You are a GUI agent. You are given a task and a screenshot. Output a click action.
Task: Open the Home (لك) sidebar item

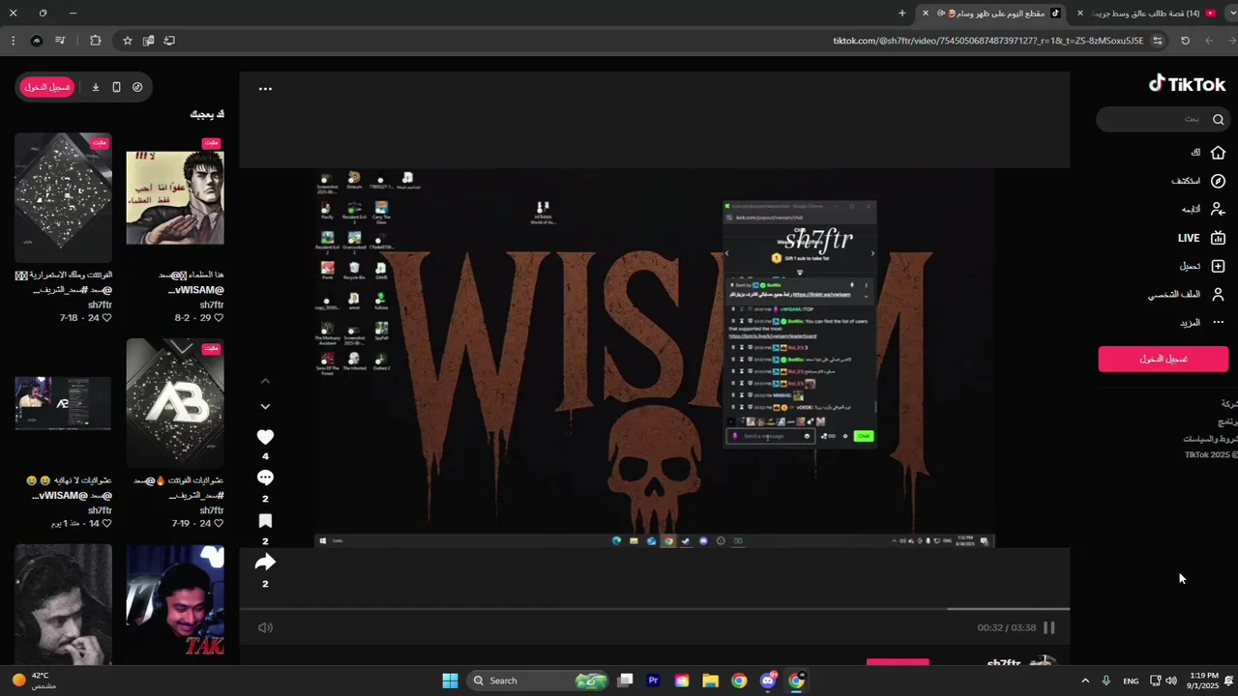pos(1209,153)
